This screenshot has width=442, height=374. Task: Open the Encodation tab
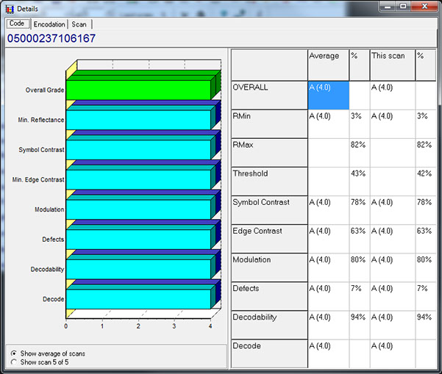coord(49,24)
